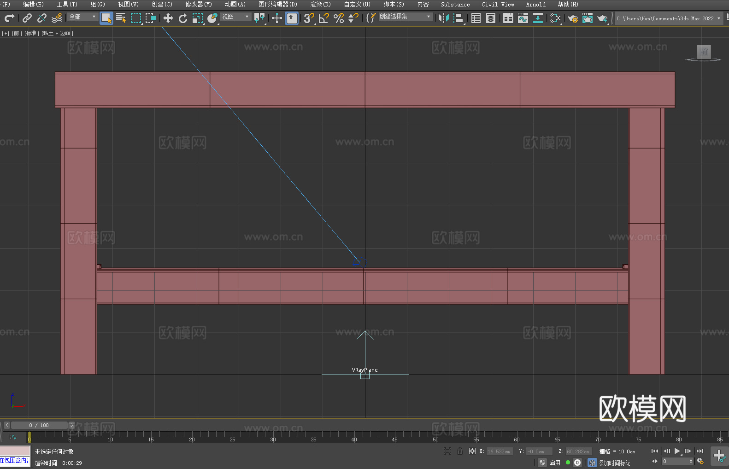The height and width of the screenshot is (469, 729).
Task: Toggle Angle Snap
Action: click(324, 18)
